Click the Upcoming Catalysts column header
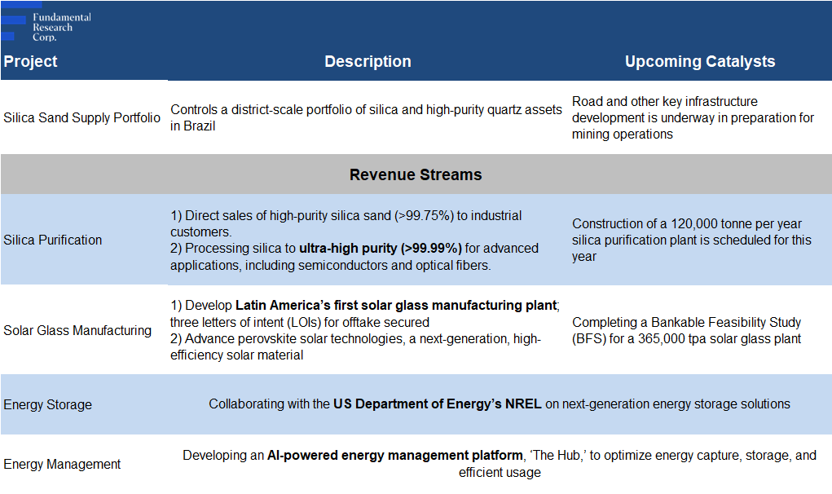This screenshot has height=494, width=832. [699, 62]
